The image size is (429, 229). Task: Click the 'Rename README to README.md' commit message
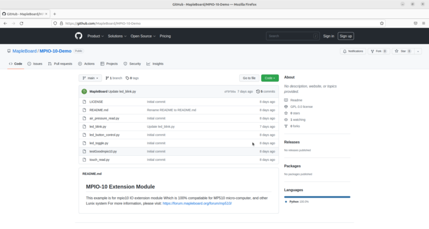[x=171, y=110]
